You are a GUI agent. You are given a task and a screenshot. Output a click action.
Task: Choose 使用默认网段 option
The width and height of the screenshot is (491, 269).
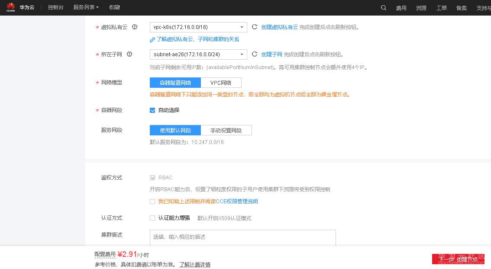(175, 130)
